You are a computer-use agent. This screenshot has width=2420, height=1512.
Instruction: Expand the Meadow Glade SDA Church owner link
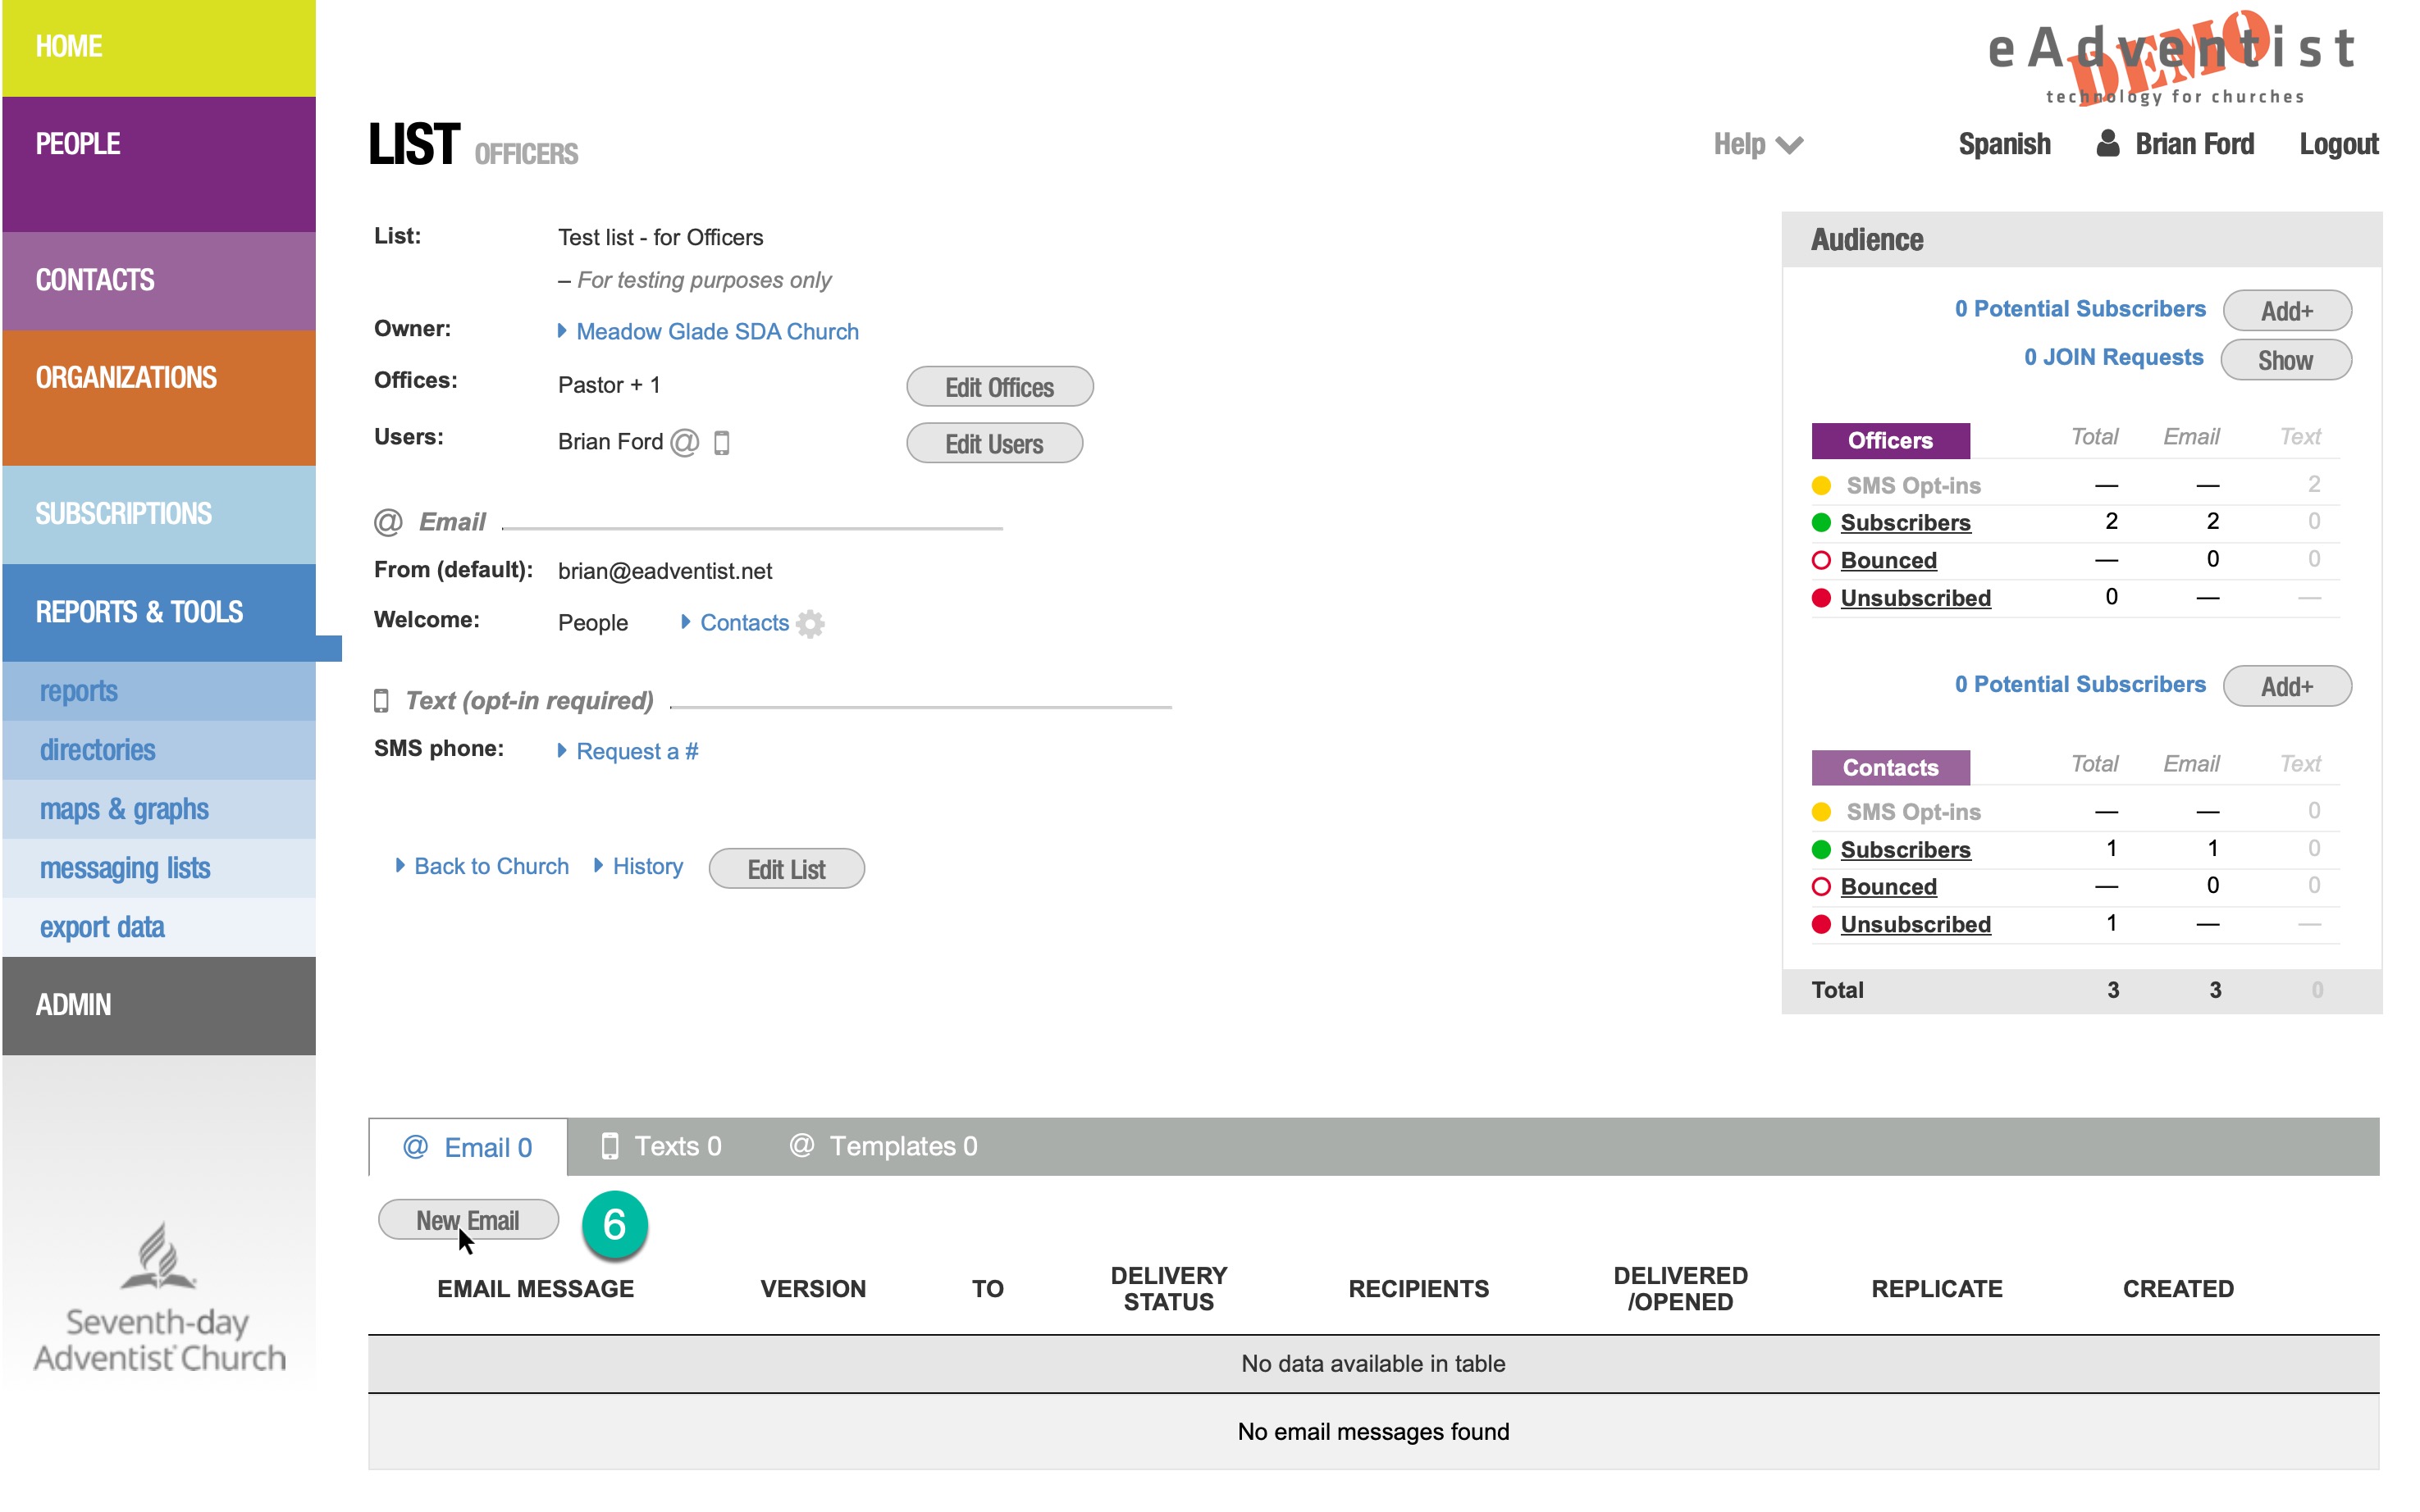click(x=716, y=331)
